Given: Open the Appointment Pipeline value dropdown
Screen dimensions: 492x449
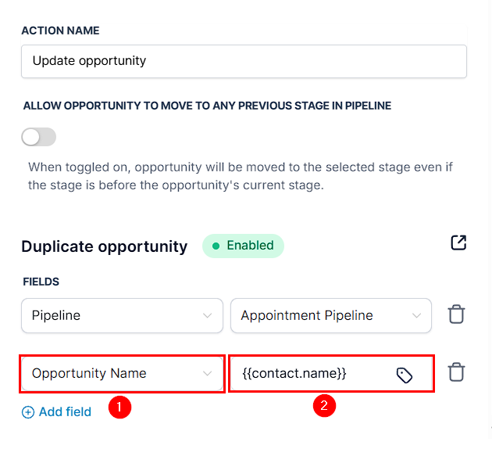Looking at the screenshot, I should (x=331, y=315).
